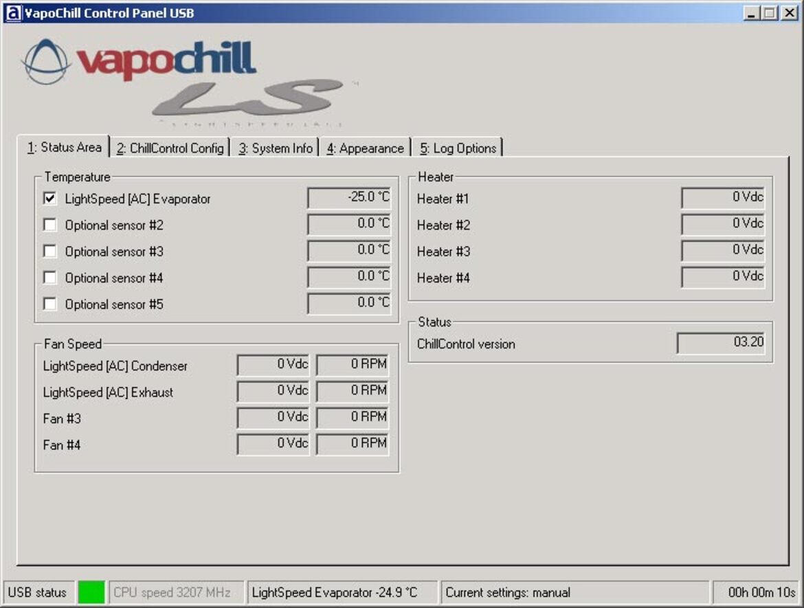The image size is (804, 608).
Task: Switch to the 2: ChillControl Config tab
Action: point(170,148)
